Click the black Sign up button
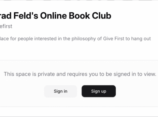158x117 pixels. tap(99, 91)
